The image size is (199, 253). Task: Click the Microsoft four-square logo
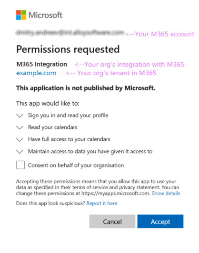click(x=21, y=15)
